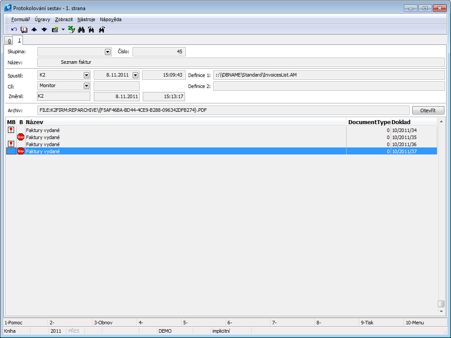This screenshot has height=338, width=451.
Task: Click the K2 application icon in title bar
Action: pos(8,8)
